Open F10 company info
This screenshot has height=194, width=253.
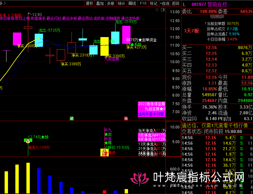pyautogui.click(x=143, y=3)
